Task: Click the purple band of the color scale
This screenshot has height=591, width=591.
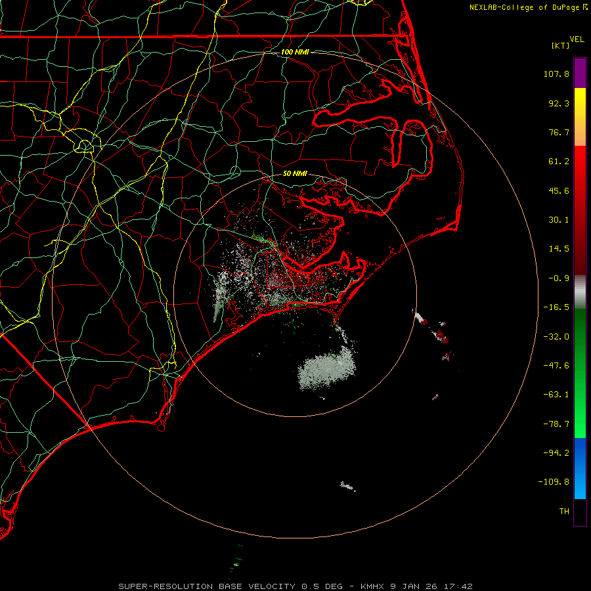Action: pos(580,73)
